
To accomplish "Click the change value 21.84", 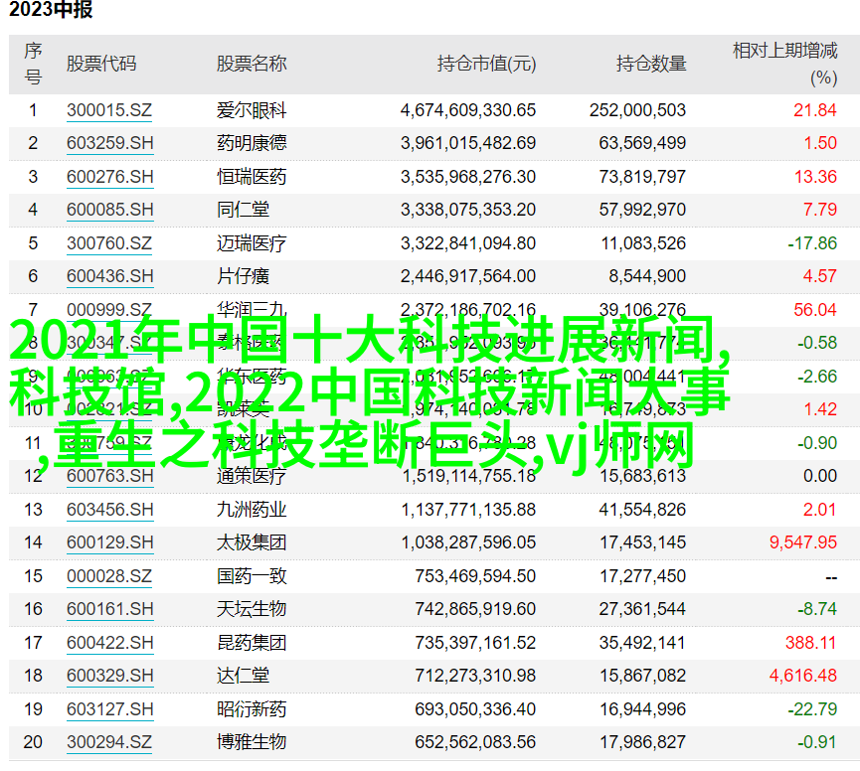I will (815, 110).
